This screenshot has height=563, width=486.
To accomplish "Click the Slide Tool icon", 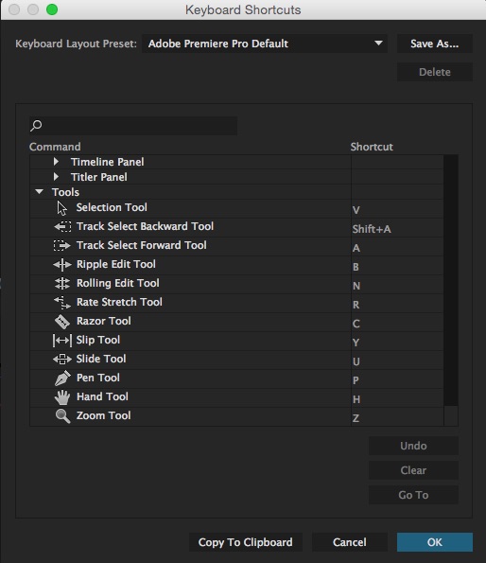I will [62, 359].
